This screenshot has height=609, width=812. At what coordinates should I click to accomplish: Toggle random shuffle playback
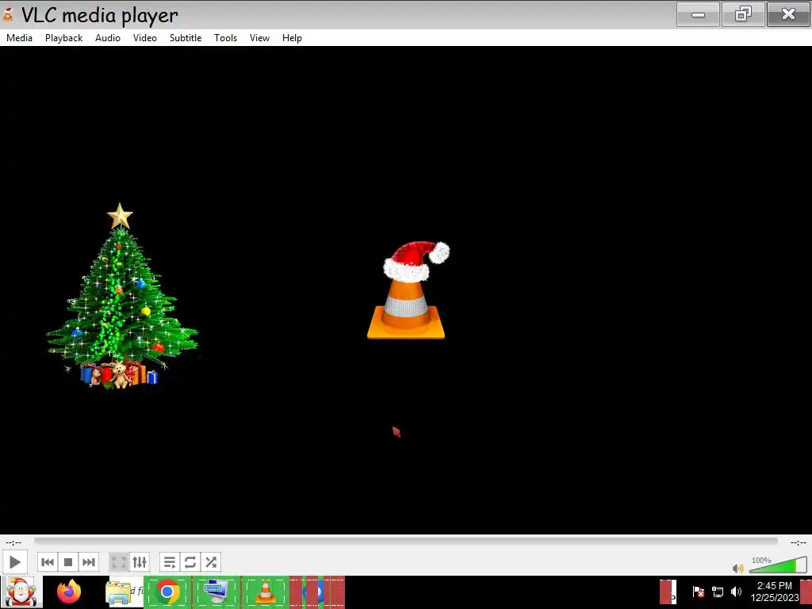tap(211, 562)
